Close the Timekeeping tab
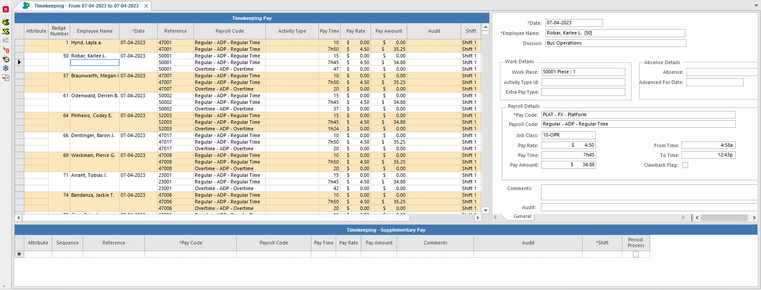Image resolution: width=761 pixels, height=290 pixels. (146, 6)
